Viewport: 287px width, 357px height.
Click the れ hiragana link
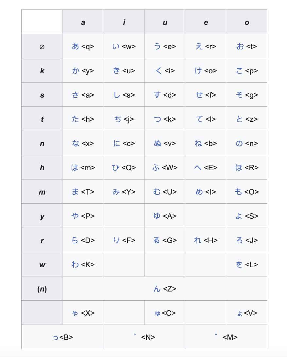click(198, 240)
